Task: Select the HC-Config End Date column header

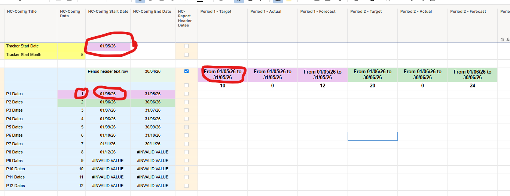Action: coord(153,25)
